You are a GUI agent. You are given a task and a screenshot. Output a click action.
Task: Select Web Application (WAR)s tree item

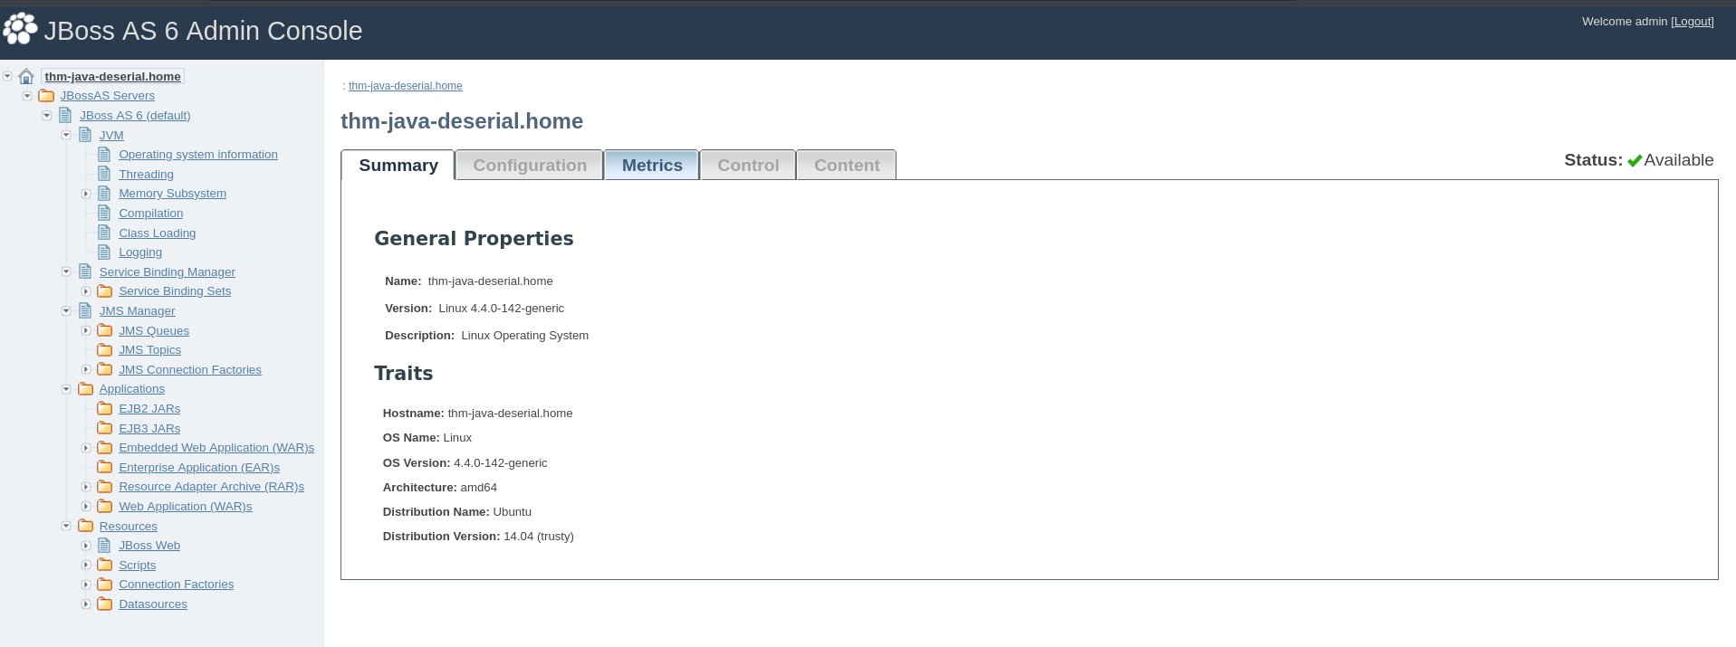pyautogui.click(x=186, y=507)
